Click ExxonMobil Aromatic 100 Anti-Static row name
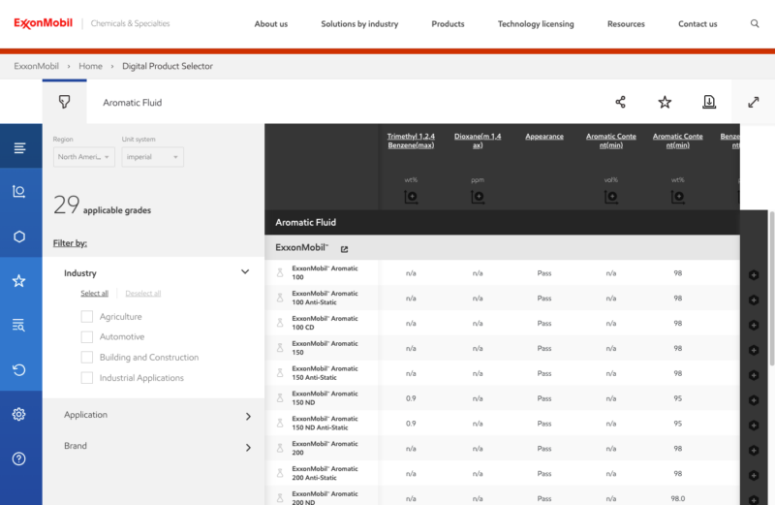775x505 pixels. coord(325,298)
